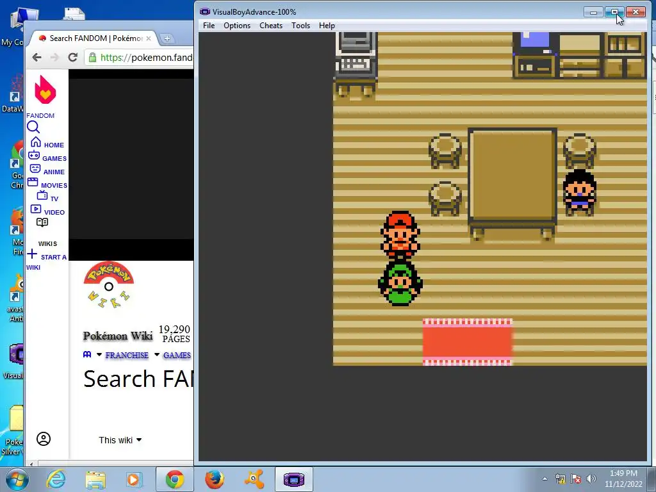
Task: Click the Pokémon Wiki Pokéball logo
Action: pos(109,285)
